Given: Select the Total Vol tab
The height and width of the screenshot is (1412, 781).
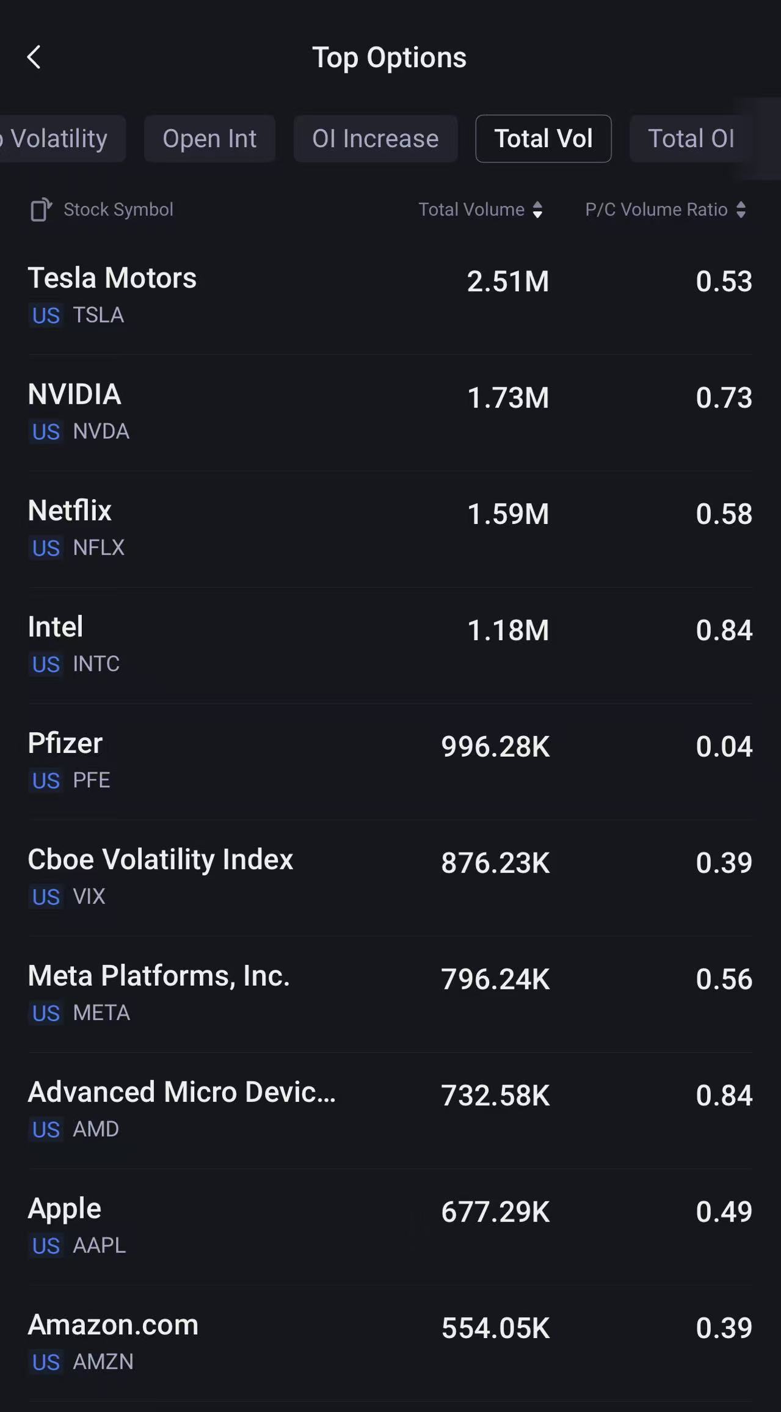Looking at the screenshot, I should click(543, 139).
